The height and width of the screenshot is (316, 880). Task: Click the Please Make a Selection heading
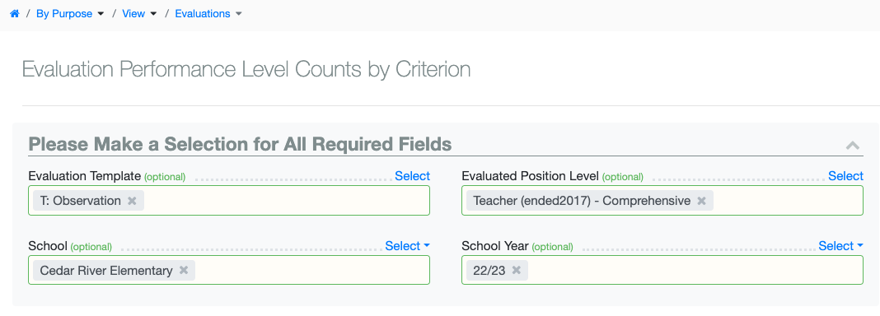241,145
